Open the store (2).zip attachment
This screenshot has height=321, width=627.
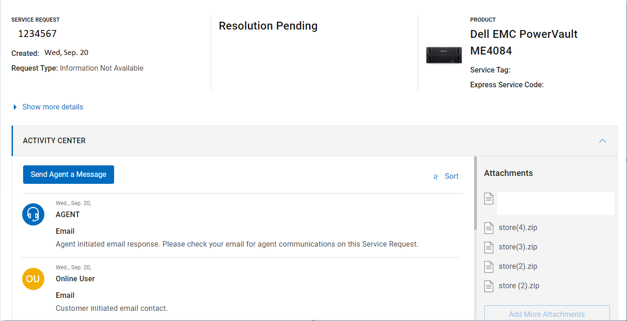click(519, 286)
